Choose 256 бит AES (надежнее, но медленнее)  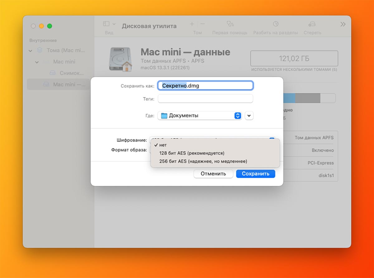[215, 161]
